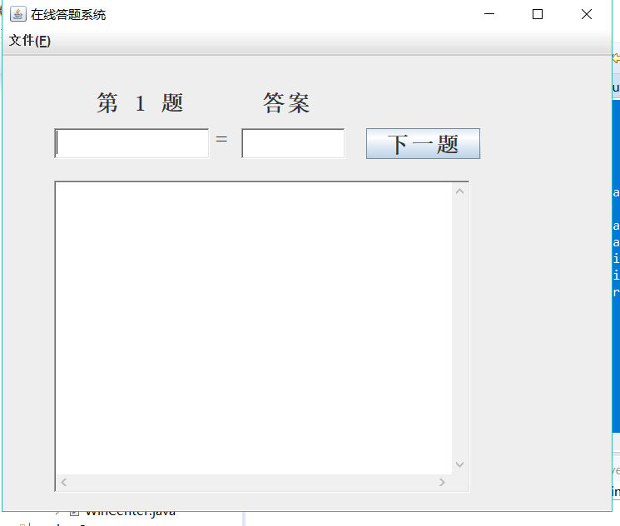Open the 文件(F) menu
The image size is (620, 526).
point(30,41)
